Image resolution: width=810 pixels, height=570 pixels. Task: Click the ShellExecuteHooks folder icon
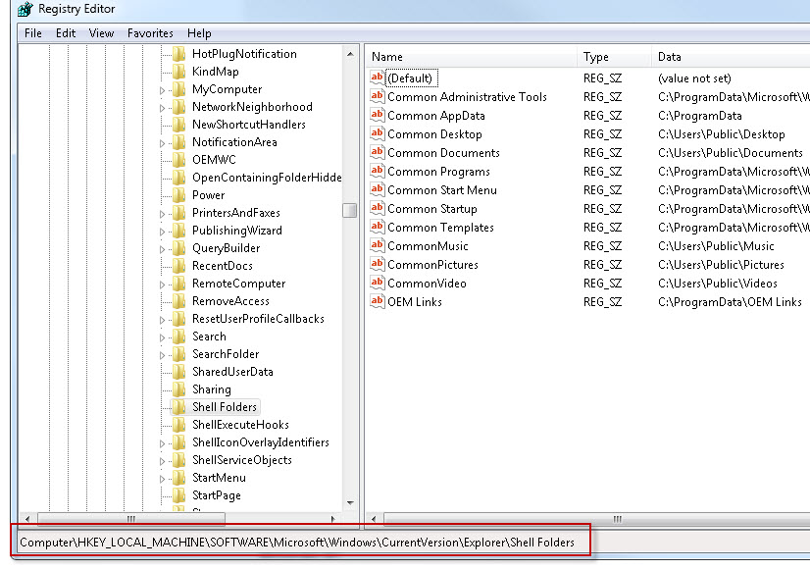tap(178, 424)
